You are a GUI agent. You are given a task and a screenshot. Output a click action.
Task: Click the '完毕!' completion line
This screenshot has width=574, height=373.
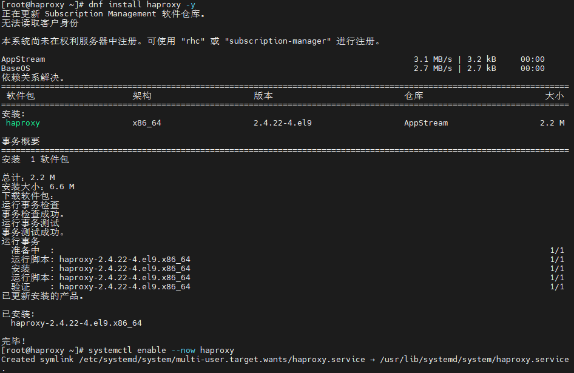(13, 341)
